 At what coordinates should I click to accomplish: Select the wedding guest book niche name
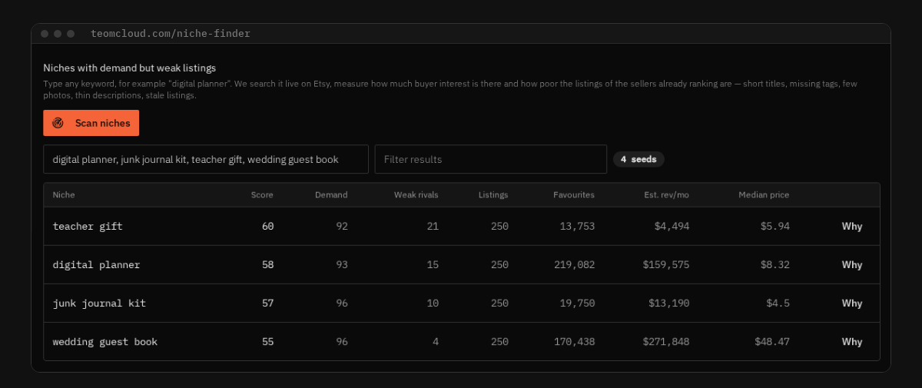105,342
